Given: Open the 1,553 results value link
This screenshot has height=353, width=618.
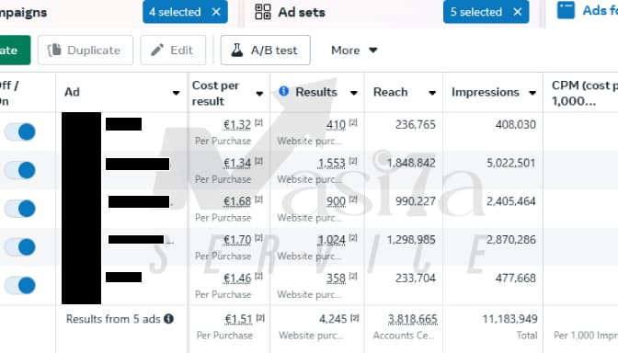Looking at the screenshot, I should pyautogui.click(x=331, y=163).
